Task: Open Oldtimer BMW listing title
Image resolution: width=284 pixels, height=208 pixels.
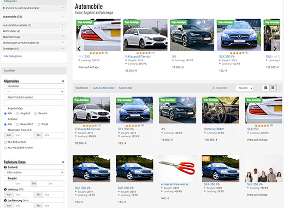Action: click(214, 129)
